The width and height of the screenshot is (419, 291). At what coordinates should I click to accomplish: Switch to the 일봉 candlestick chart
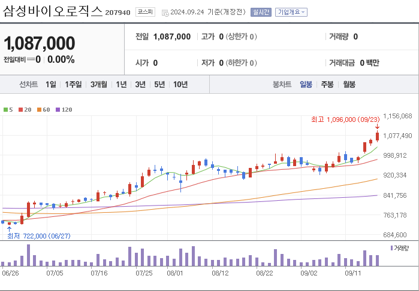coord(306,84)
